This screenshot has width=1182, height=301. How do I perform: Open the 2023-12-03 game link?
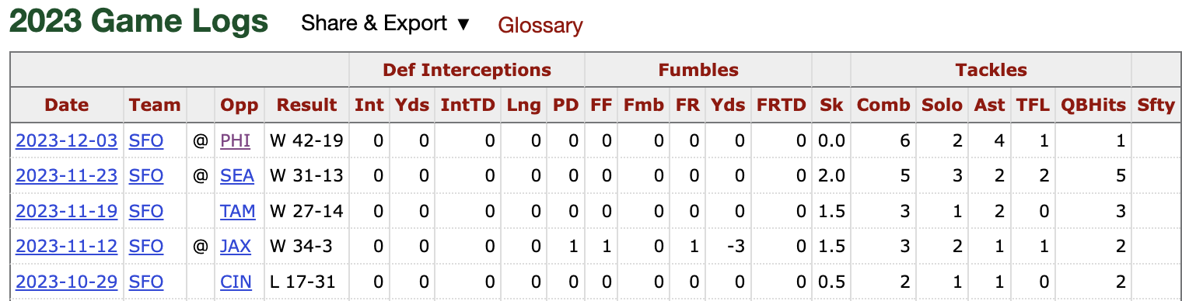point(66,140)
